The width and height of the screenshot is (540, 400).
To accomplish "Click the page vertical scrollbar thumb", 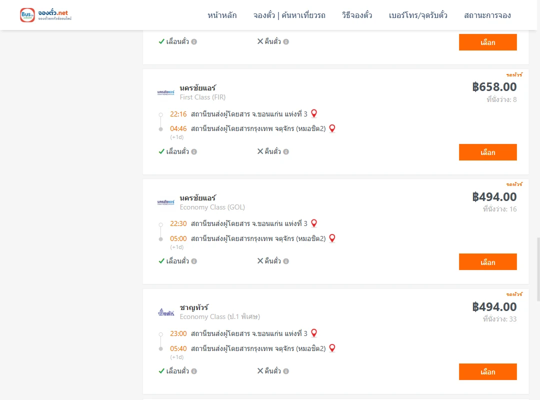I will point(538,269).
